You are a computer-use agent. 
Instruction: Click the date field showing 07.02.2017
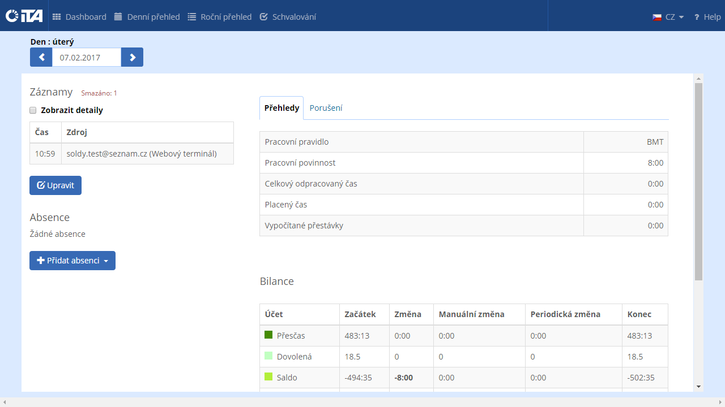87,57
